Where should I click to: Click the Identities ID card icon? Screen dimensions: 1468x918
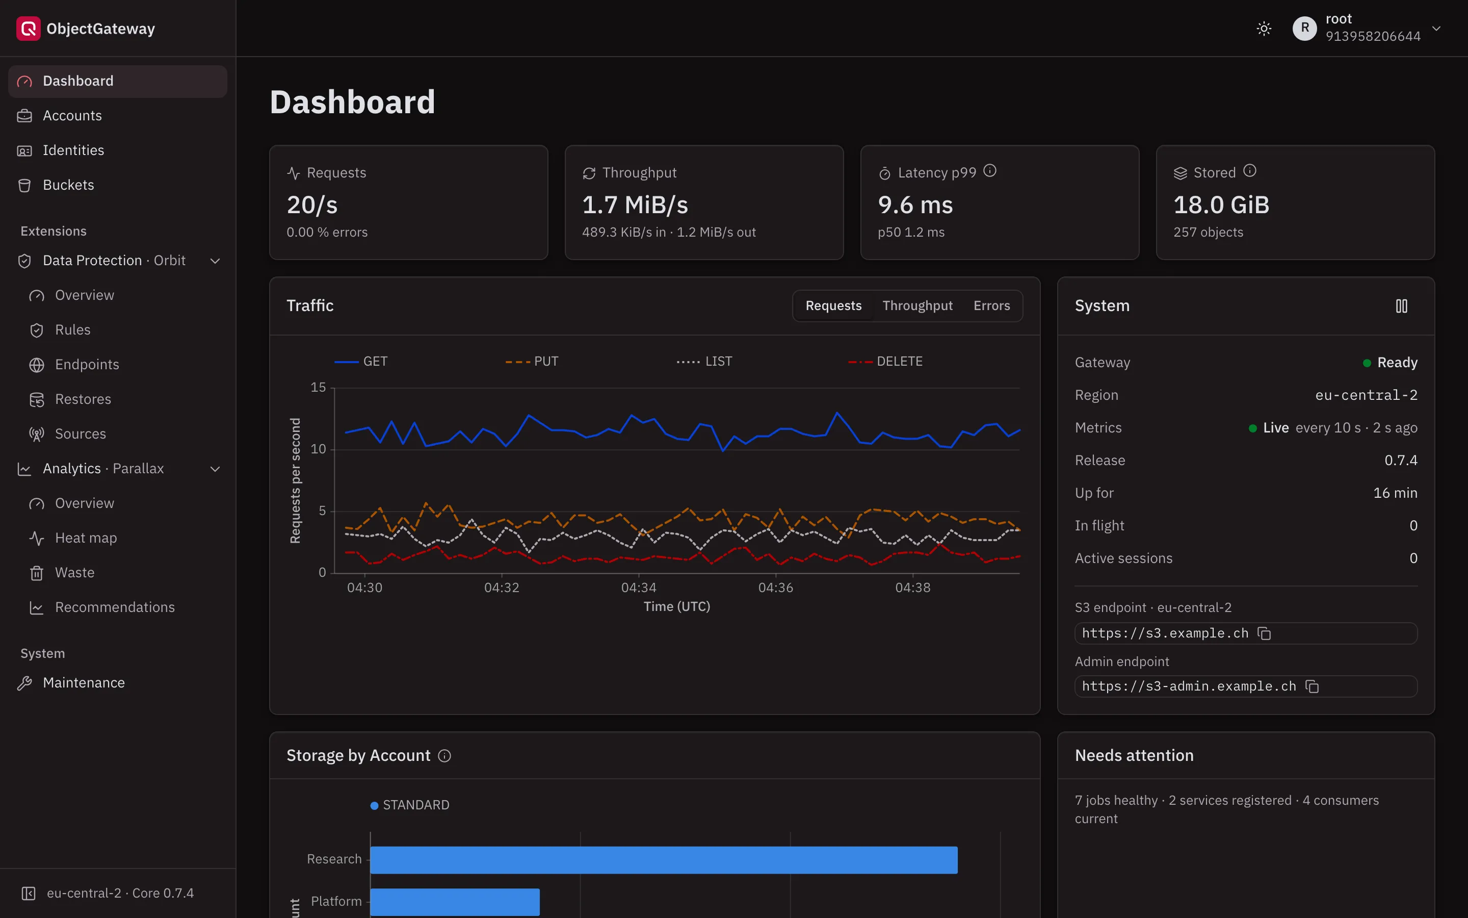(24, 150)
